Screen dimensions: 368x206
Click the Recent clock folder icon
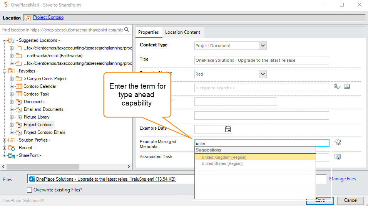point(12,148)
